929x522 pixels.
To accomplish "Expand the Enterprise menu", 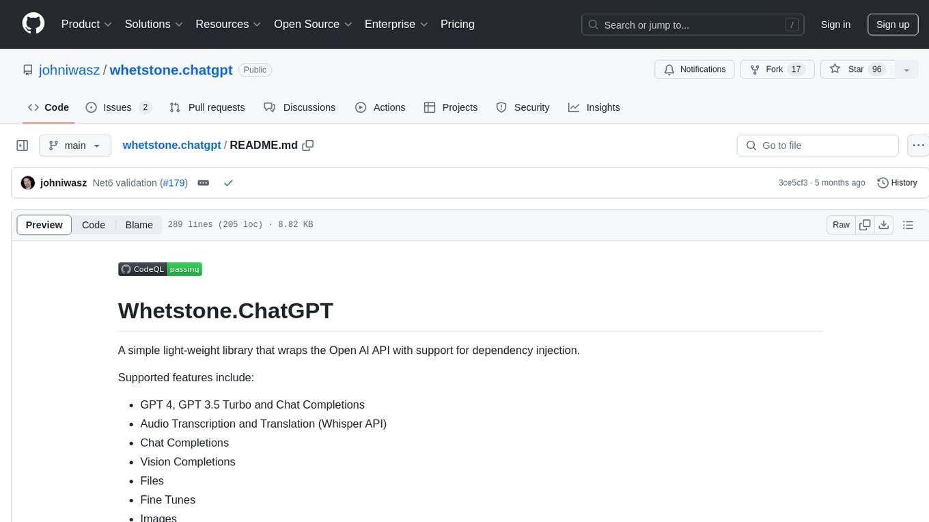I will 396,24.
